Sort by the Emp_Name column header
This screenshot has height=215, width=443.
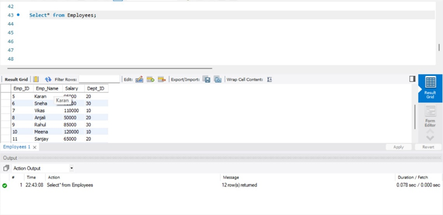(47, 88)
